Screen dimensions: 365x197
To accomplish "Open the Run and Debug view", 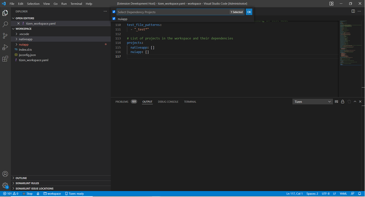I will click(x=5, y=47).
